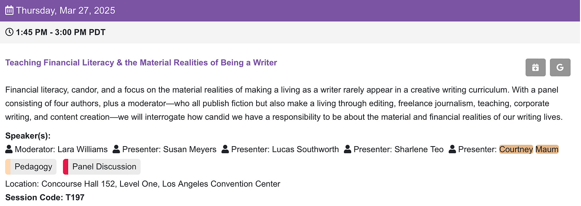Screen dimensions: 581x206
Task: Click the clock icon next to session time
Action: 9,32
